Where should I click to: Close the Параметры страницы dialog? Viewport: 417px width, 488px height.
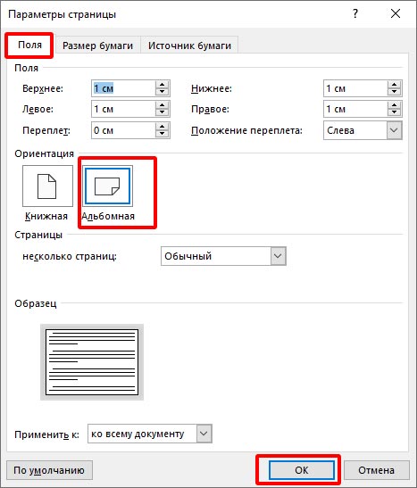click(x=396, y=13)
